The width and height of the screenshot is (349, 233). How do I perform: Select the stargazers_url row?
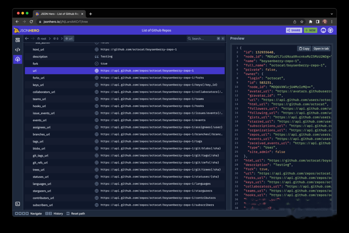coord(125,191)
